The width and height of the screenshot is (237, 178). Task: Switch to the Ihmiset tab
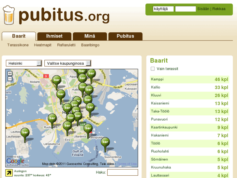click(54, 36)
